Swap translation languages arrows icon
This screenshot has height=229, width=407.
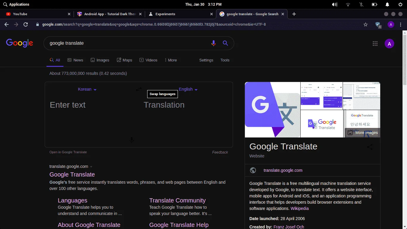(x=139, y=89)
